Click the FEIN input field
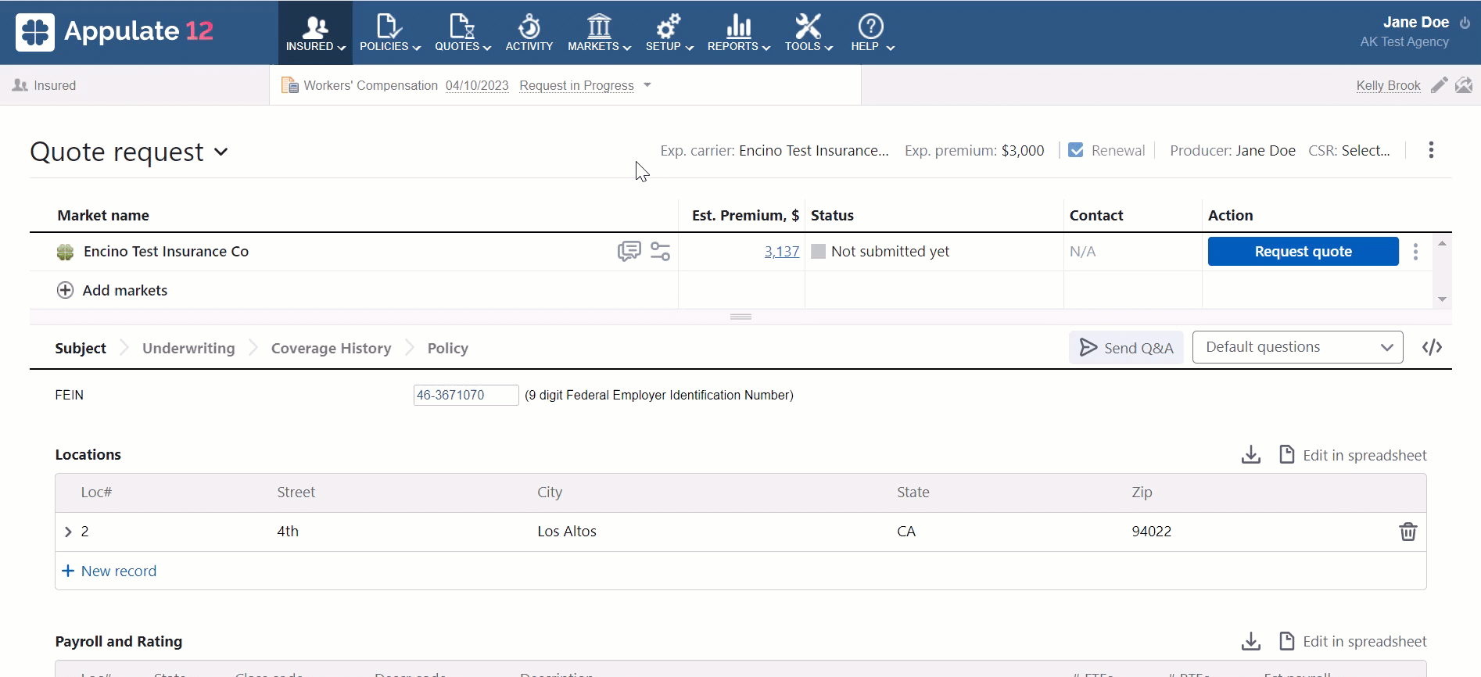The image size is (1481, 677). click(466, 396)
